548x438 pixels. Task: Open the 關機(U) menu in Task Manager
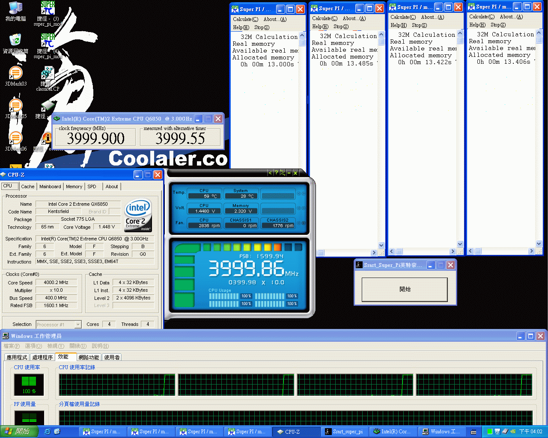coord(78,346)
